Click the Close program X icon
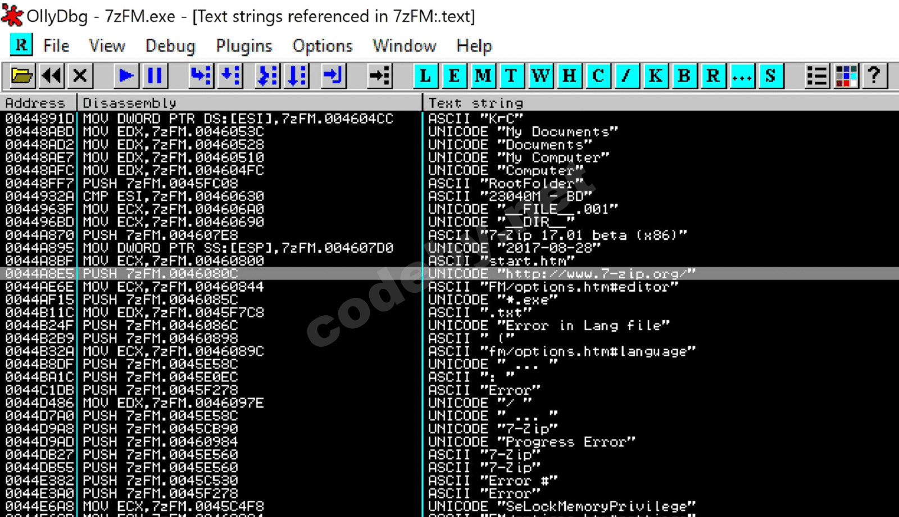This screenshot has height=517, width=899. (x=80, y=76)
